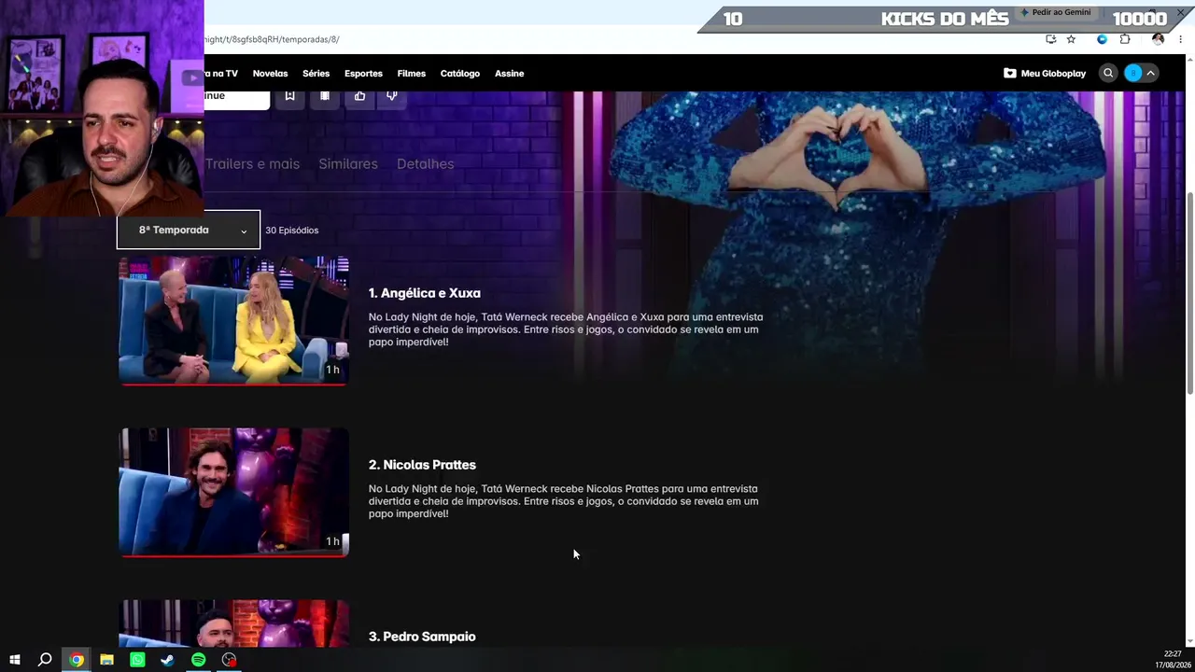Open Meu Globoplay folder link
This screenshot has height=672, width=1195.
[x=1045, y=73]
